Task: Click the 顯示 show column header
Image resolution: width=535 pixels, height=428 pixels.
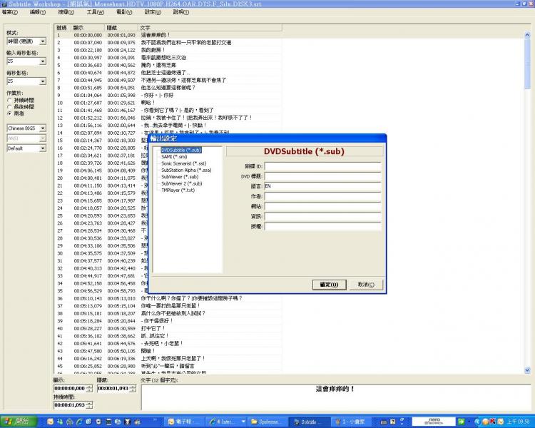Action: 88,28
